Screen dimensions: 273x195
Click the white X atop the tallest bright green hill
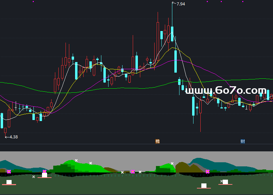click(x=76, y=160)
